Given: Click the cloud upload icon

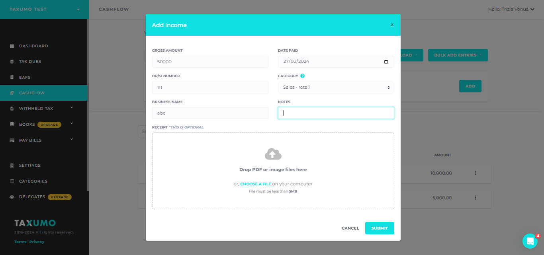Looking at the screenshot, I should pos(273,154).
